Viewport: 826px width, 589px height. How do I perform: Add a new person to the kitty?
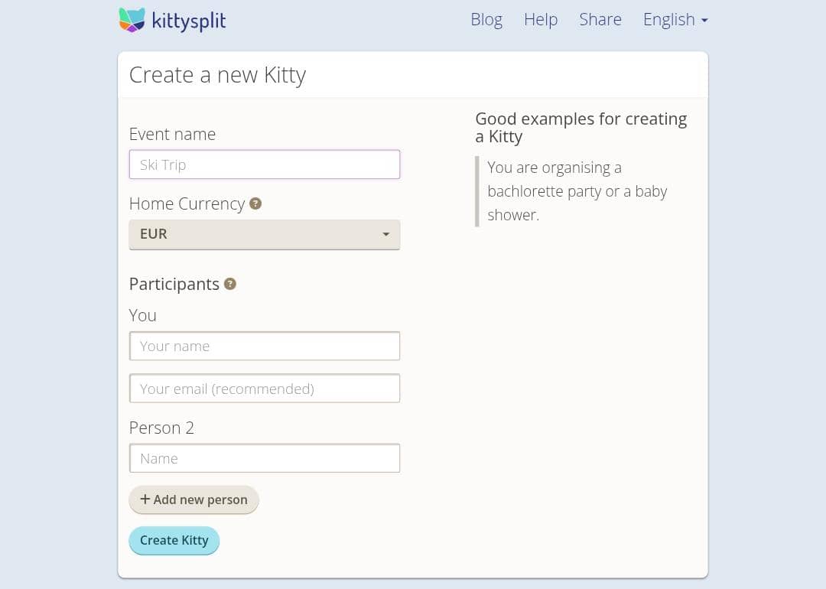click(193, 500)
